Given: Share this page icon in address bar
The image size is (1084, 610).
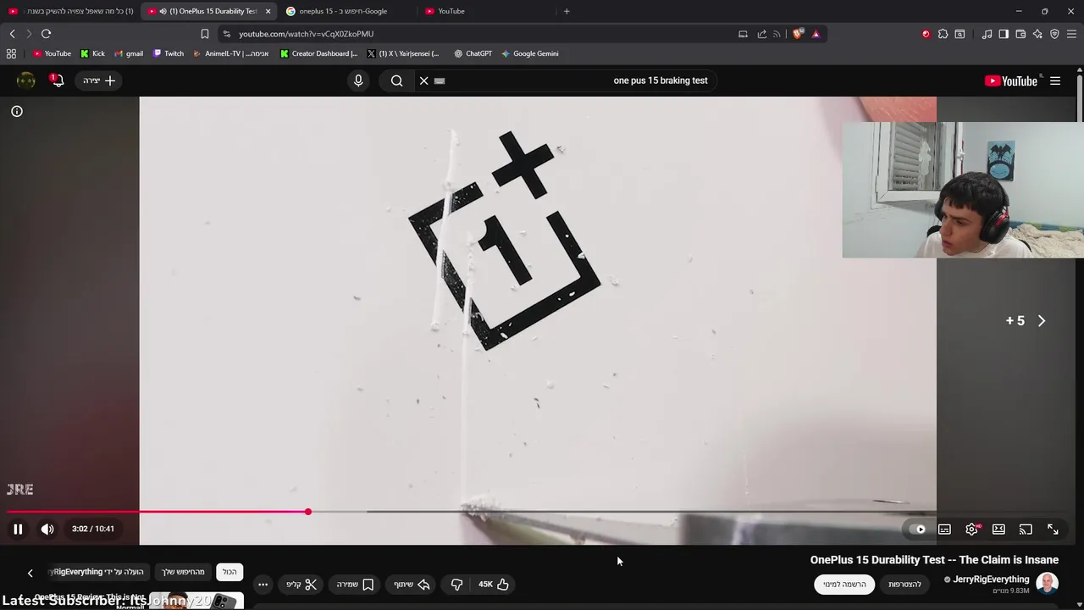Looking at the screenshot, I should pyautogui.click(x=761, y=34).
